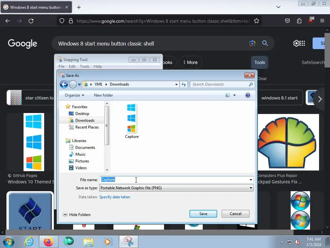The image size is (330, 248).
Task: Expand the address bar path dropdown
Action: point(176,84)
